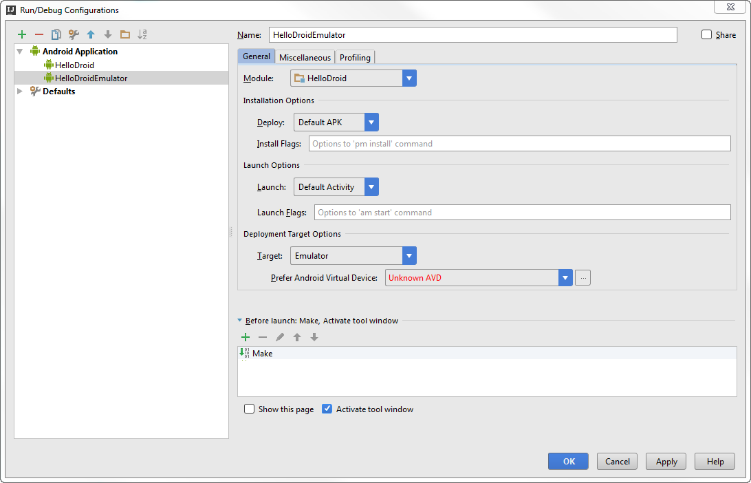This screenshot has height=483, width=751.
Task: Click the Install Flags input field
Action: [x=519, y=144]
